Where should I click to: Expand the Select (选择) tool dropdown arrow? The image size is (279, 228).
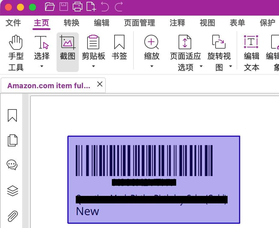click(x=41, y=66)
